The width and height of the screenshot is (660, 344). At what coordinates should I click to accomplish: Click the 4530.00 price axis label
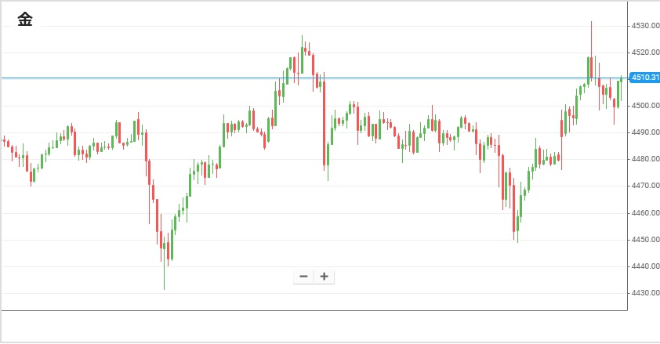[x=643, y=26]
